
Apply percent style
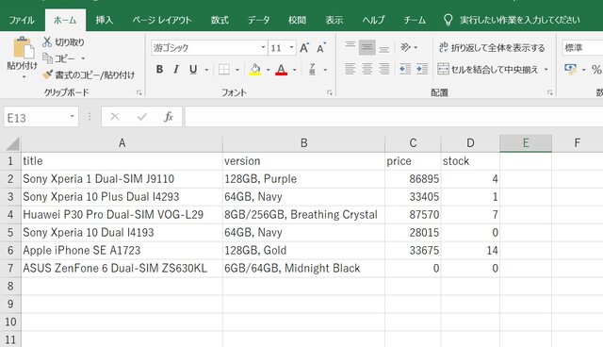pyautogui.click(x=596, y=70)
